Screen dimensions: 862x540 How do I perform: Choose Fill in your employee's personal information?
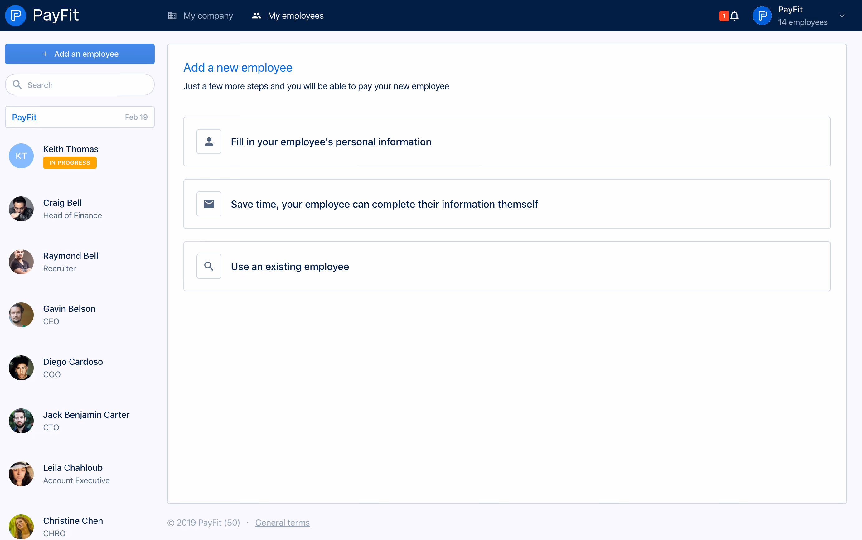coord(507,142)
